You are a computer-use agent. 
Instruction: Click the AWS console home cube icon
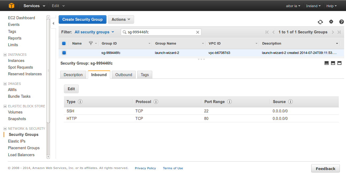pos(11,6)
